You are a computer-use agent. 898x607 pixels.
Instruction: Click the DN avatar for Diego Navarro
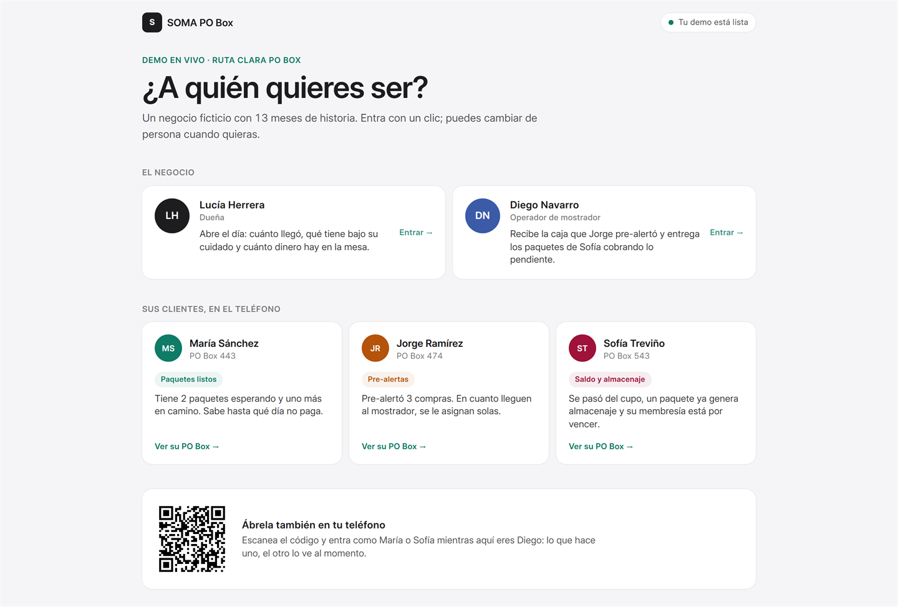(483, 216)
